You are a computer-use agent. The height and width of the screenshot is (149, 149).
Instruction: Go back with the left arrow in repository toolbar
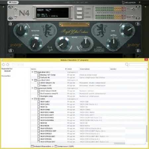3,65
